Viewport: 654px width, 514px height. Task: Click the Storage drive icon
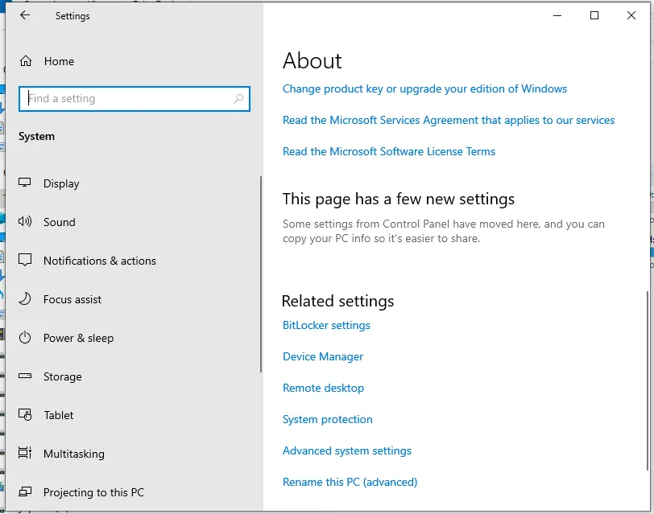tap(25, 376)
